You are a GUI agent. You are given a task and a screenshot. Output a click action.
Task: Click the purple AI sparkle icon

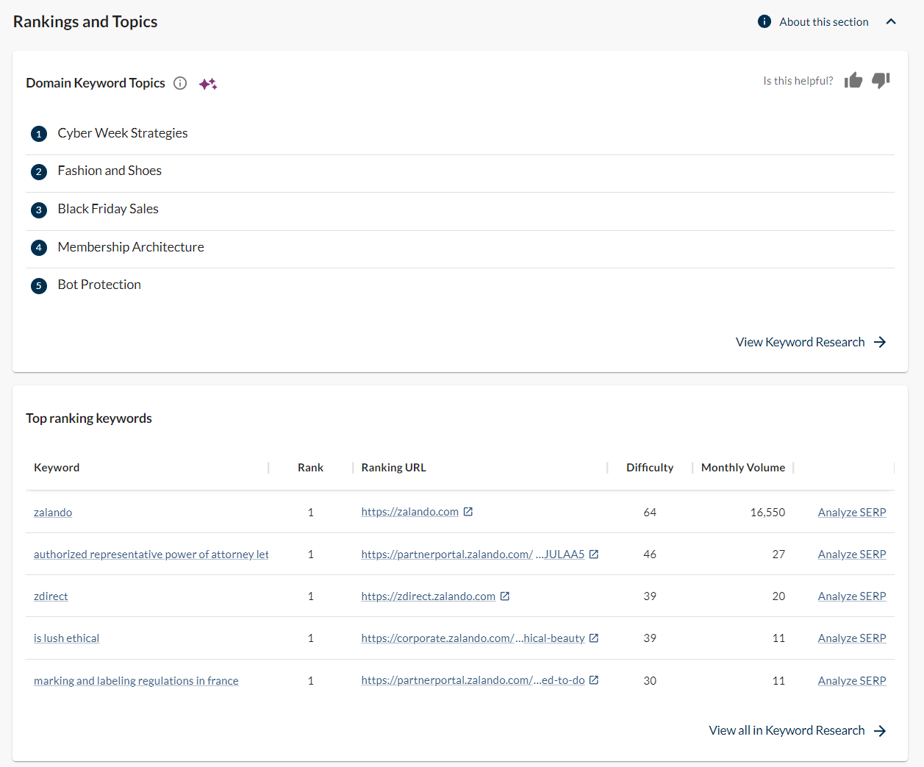click(208, 83)
